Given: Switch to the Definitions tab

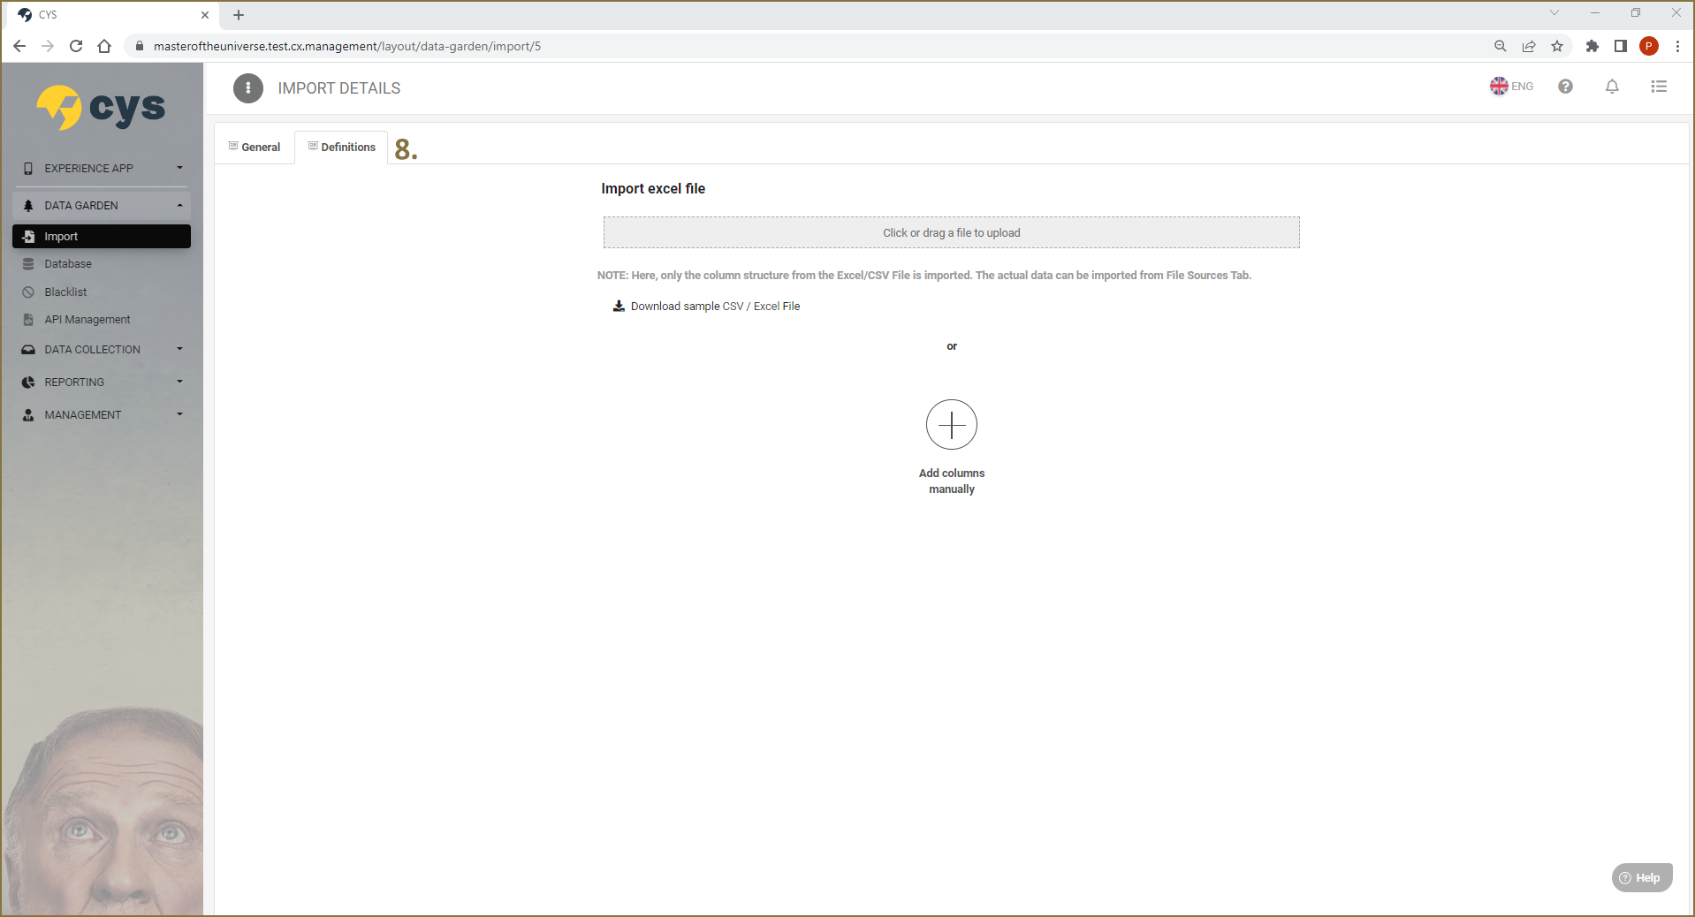Looking at the screenshot, I should (341, 147).
